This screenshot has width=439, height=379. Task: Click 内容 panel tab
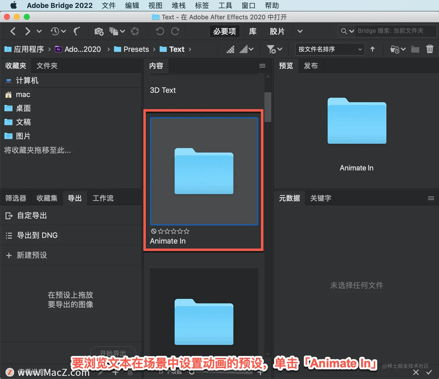point(156,66)
